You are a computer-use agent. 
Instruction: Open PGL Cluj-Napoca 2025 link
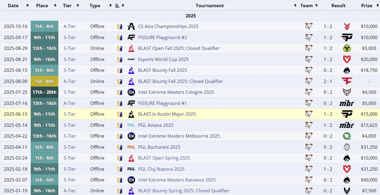pos(161,169)
